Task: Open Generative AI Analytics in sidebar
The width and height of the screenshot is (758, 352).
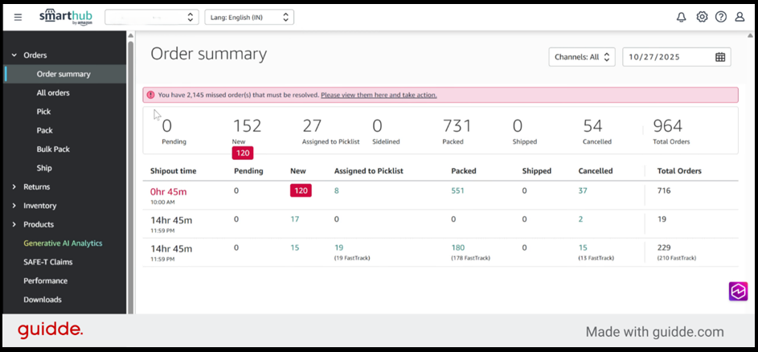Action: pyautogui.click(x=63, y=244)
